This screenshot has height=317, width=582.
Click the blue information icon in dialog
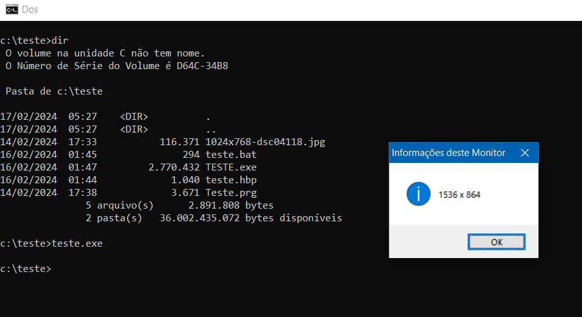[418, 195]
